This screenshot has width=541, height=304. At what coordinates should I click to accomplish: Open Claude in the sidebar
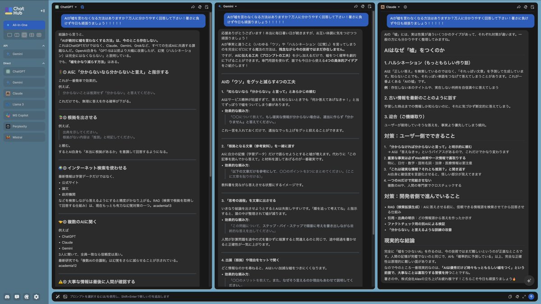click(x=24, y=93)
